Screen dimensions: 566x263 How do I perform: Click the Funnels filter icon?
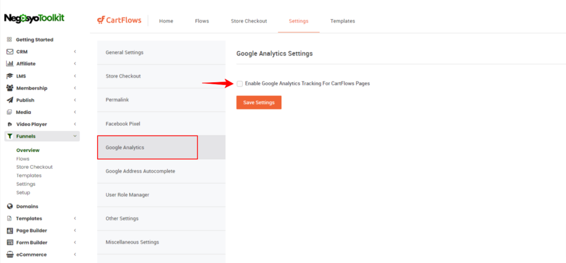(x=10, y=137)
